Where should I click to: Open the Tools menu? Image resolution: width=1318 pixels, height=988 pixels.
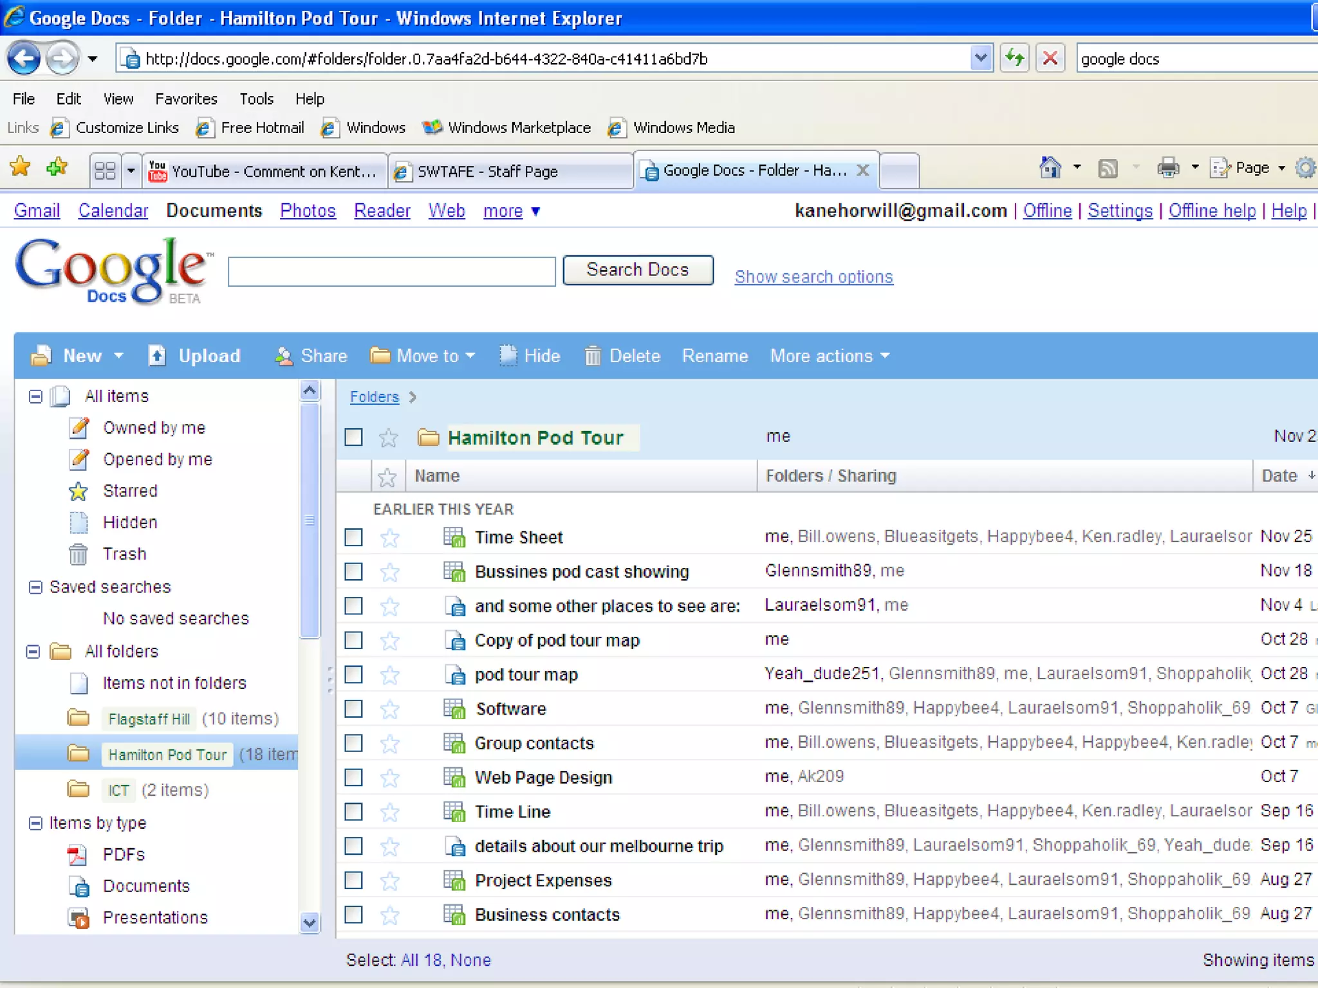coord(256,98)
